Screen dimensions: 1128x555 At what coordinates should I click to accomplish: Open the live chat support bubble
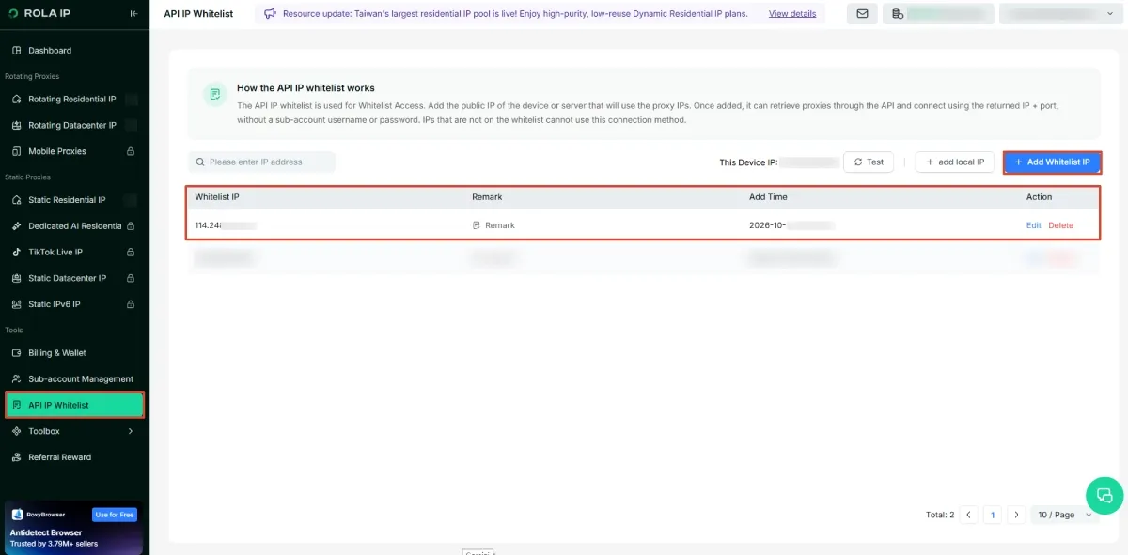tap(1104, 495)
